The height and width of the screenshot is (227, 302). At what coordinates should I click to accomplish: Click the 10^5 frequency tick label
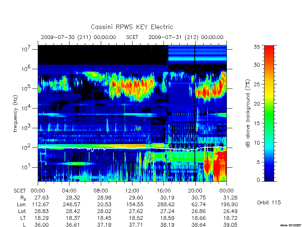click(x=26, y=89)
